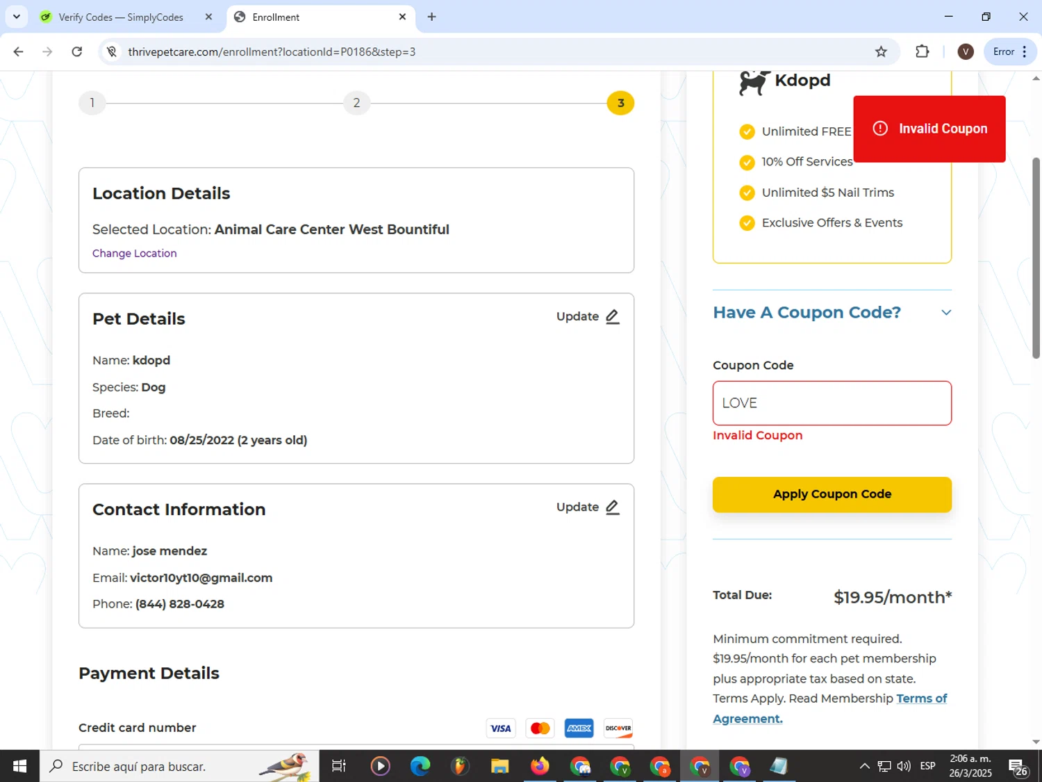Go back to the previous page
Screen dimensions: 1042x782
tap(19, 51)
